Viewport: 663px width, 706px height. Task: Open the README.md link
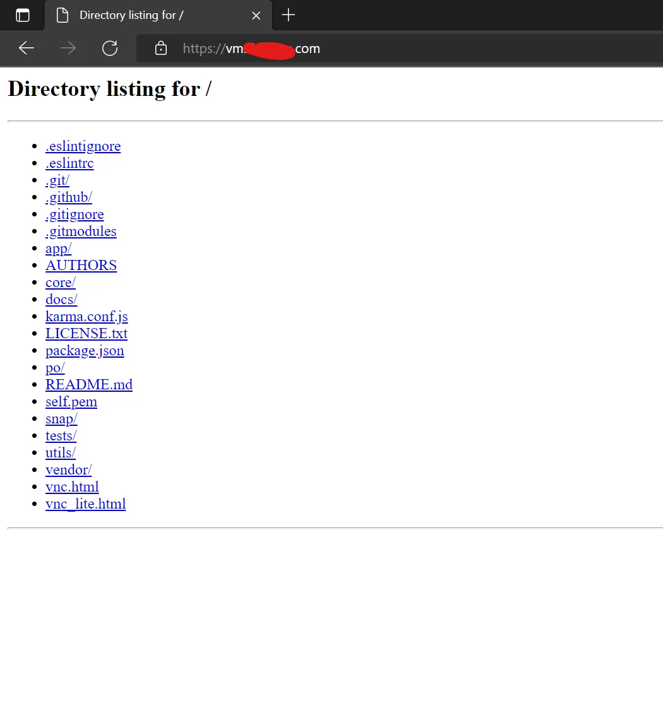pos(88,384)
